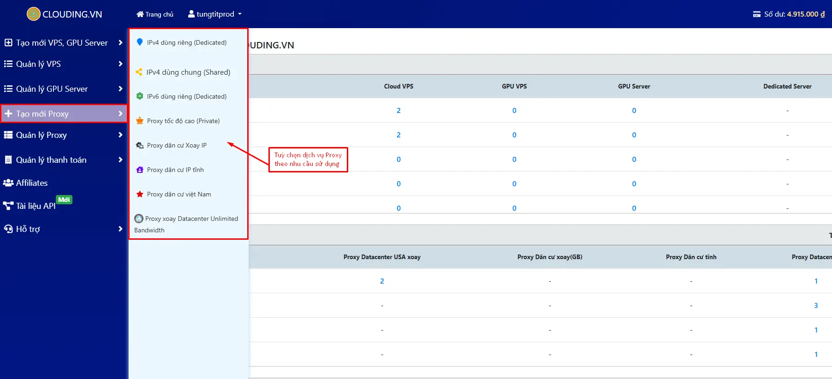Click the 3 in the last proxy column
Image resolution: width=832 pixels, height=379 pixels.
(x=816, y=305)
